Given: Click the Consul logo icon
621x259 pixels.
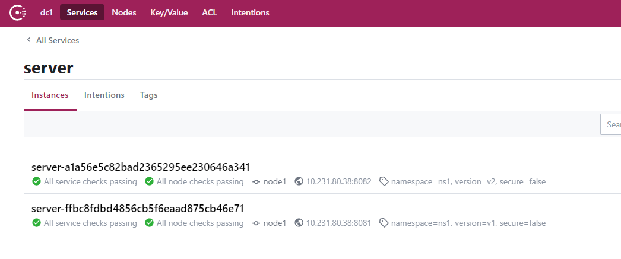Looking at the screenshot, I should click(18, 12).
